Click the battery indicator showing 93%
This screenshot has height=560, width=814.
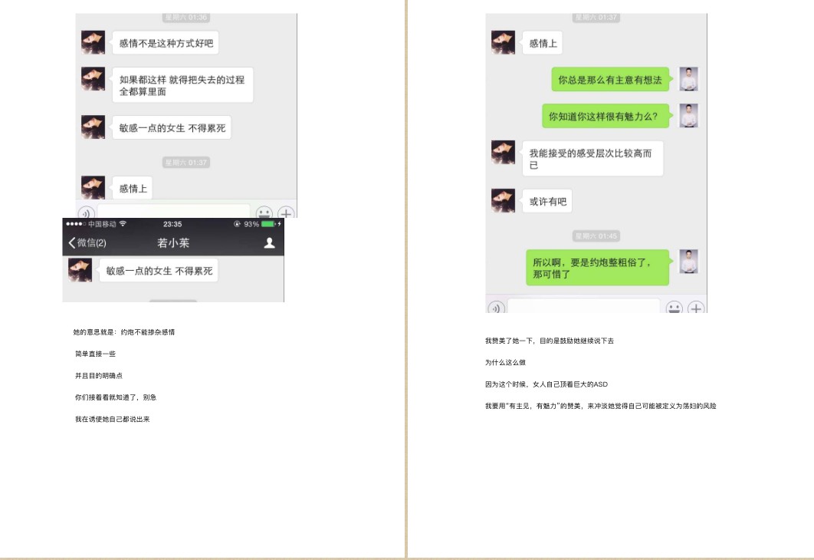[268, 224]
